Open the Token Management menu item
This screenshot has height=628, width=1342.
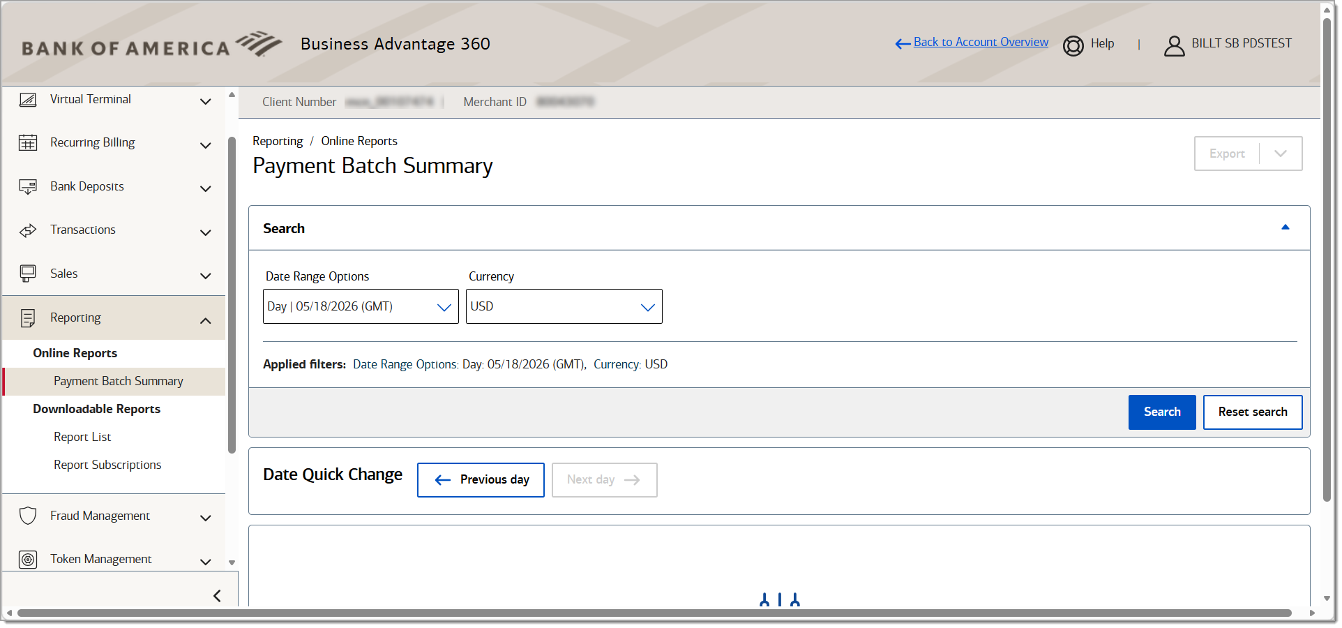tap(101, 559)
